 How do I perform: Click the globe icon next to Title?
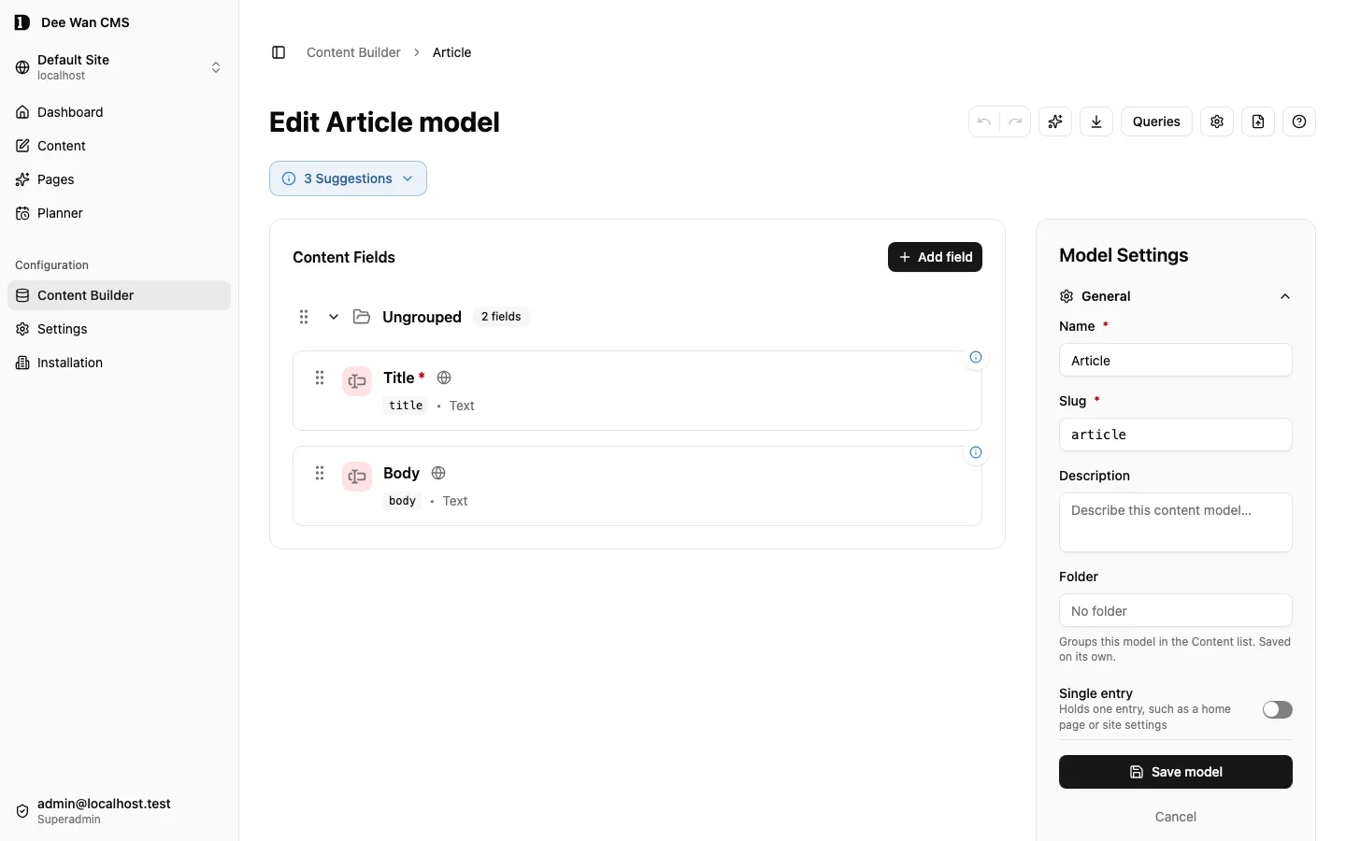444,378
